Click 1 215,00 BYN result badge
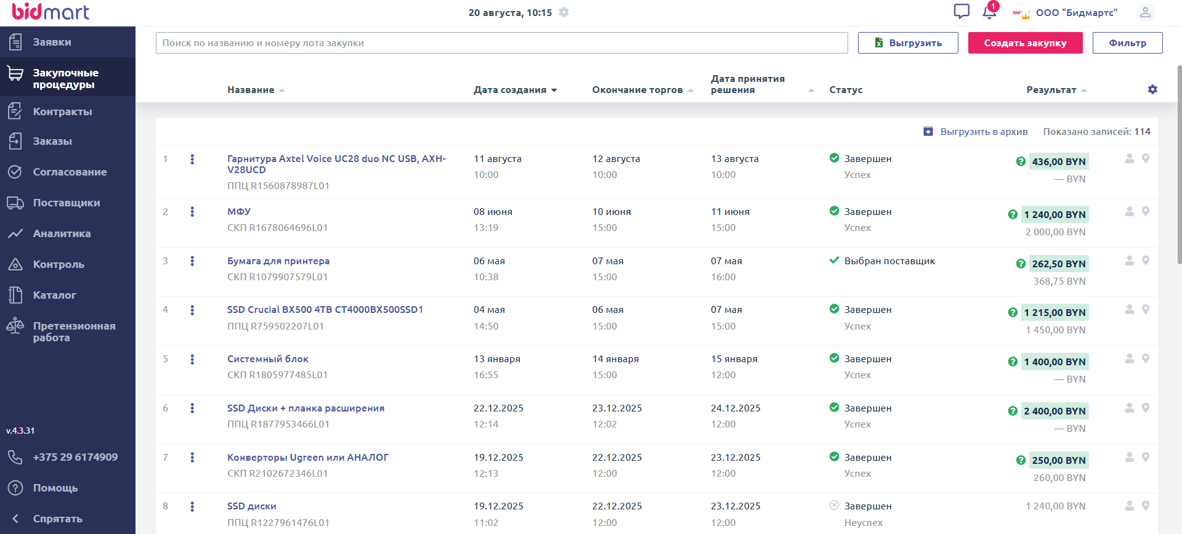 coord(1054,312)
